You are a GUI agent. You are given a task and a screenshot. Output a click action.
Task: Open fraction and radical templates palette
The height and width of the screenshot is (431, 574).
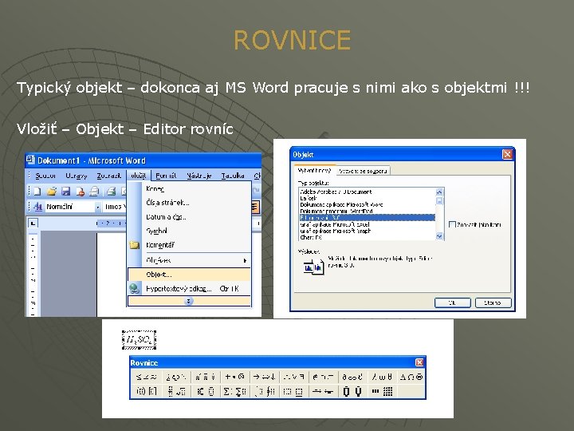click(176, 391)
